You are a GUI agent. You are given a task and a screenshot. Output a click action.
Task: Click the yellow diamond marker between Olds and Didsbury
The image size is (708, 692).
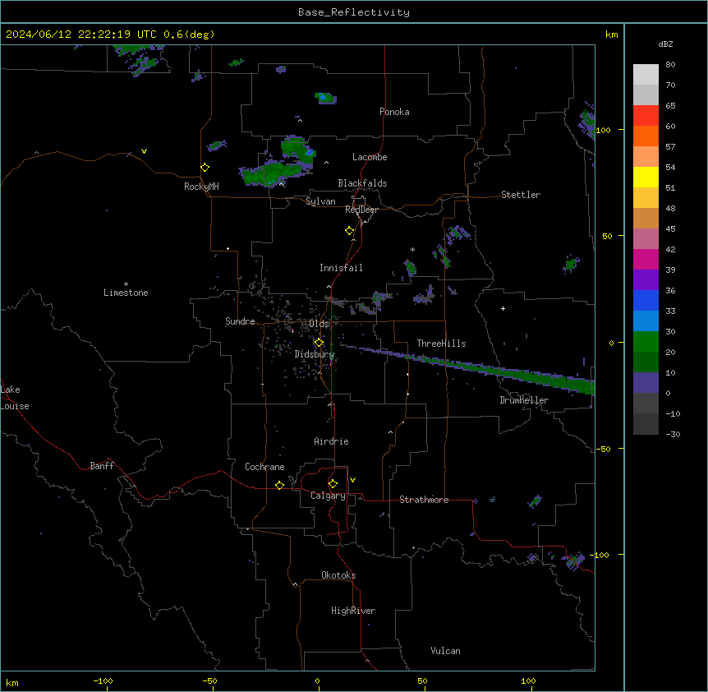[x=319, y=343]
